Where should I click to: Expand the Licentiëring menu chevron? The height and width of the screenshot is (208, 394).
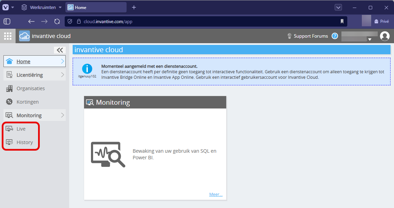(63, 75)
